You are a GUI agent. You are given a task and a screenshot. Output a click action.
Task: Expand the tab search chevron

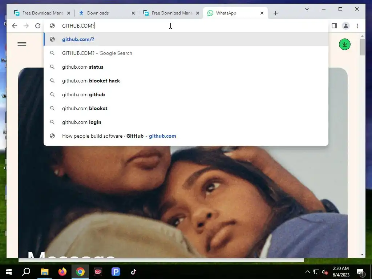307,9
